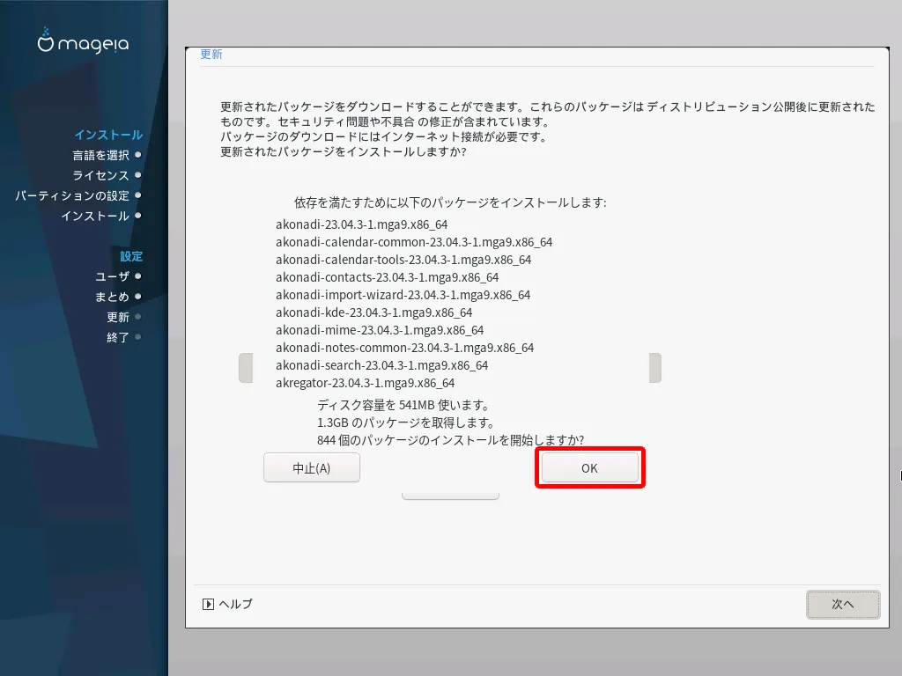Click the OK button to start installation
The image size is (902, 676).
pos(589,468)
